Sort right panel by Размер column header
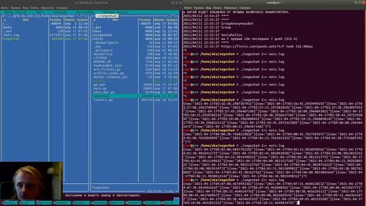This screenshot has height=206, width=366. tap(145, 20)
